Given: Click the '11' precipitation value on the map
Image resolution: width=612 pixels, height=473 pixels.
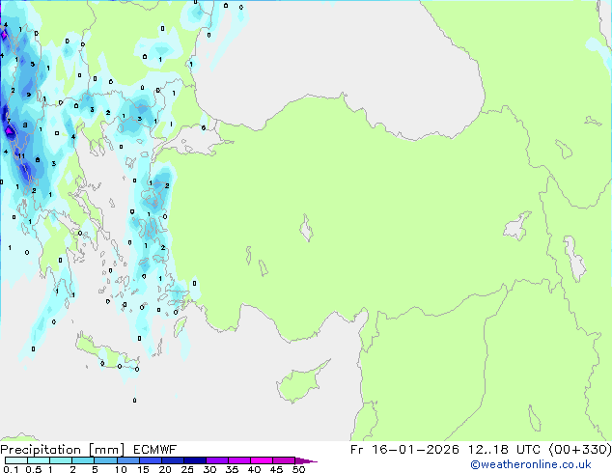Looking at the screenshot, I should (21, 156).
